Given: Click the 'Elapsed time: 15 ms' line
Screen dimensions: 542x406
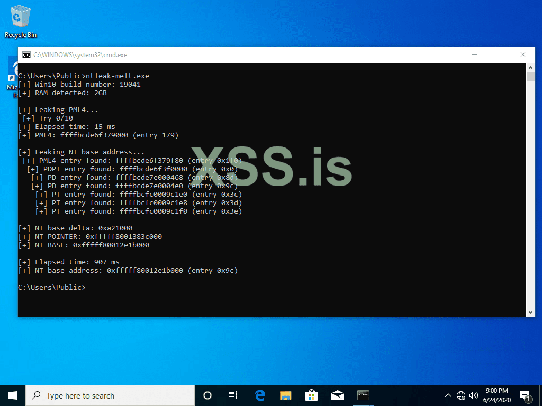Looking at the screenshot, I should point(67,127).
